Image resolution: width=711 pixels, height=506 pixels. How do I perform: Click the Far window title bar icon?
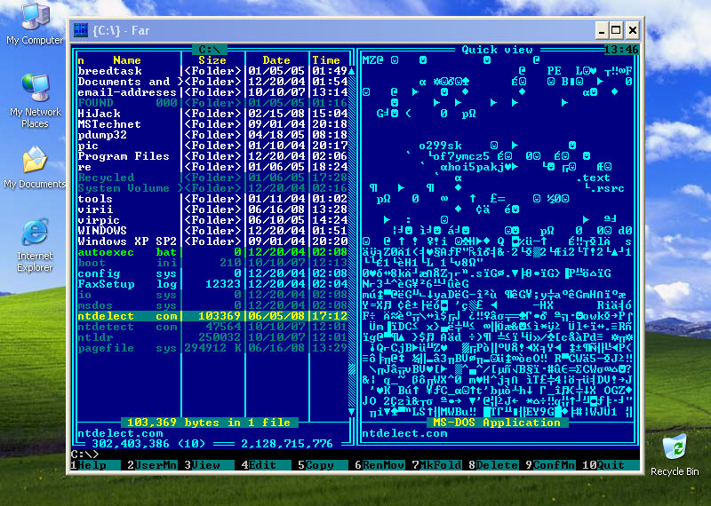pyautogui.click(x=81, y=30)
